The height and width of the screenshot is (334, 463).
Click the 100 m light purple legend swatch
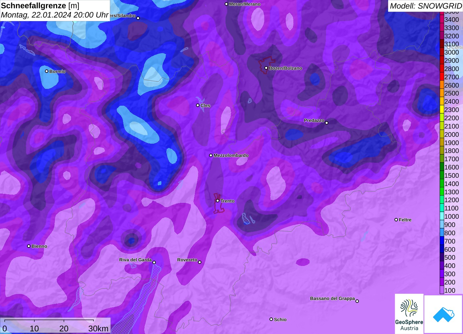[442, 290]
